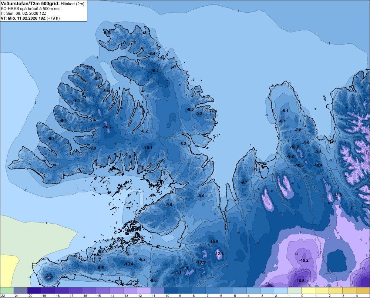Click the 4 golden legend swatch
The image size is (370, 298).
363,290
